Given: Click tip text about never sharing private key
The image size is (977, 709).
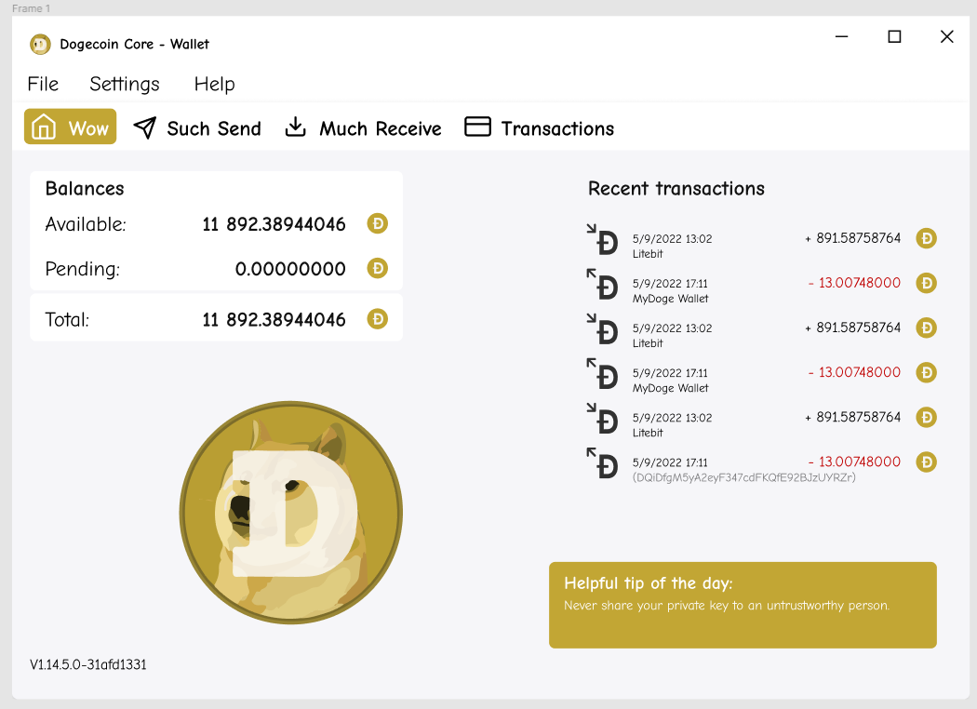Looking at the screenshot, I should (x=727, y=606).
